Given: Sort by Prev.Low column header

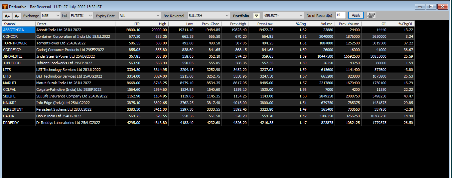Looking at the screenshot, I should point(261,24).
